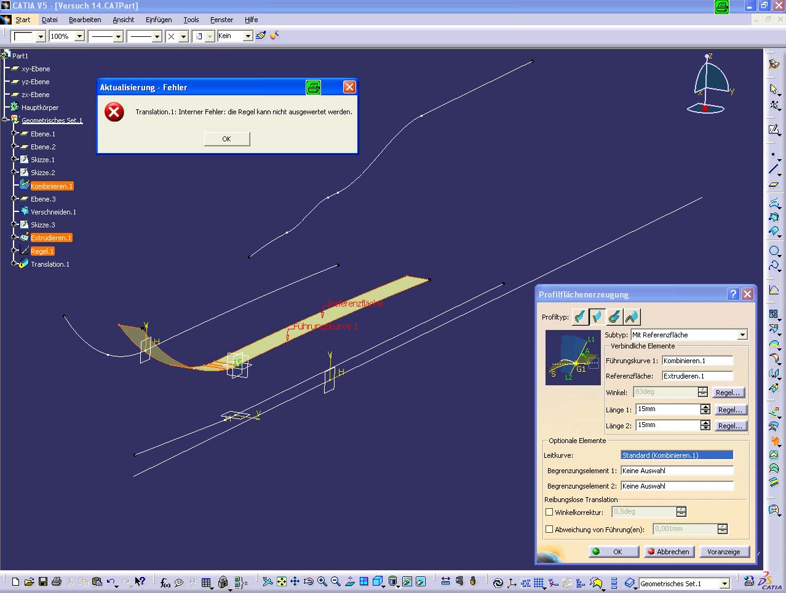Toggle the work on support grid icon
Viewport: 786px width, 593px height.
pos(539,583)
